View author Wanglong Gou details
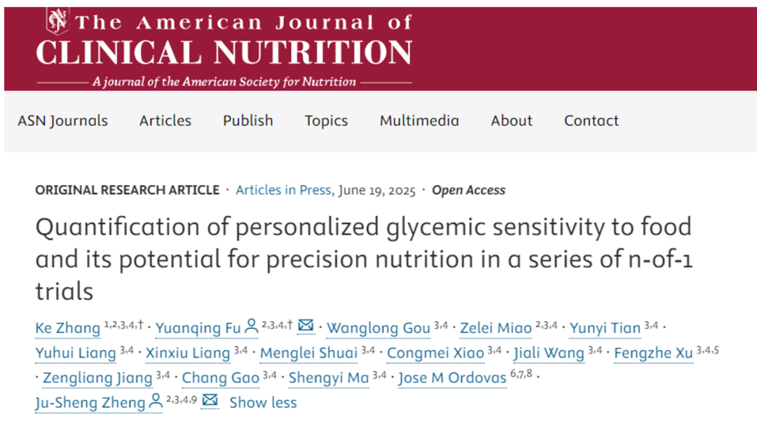757x427 pixels. point(378,328)
